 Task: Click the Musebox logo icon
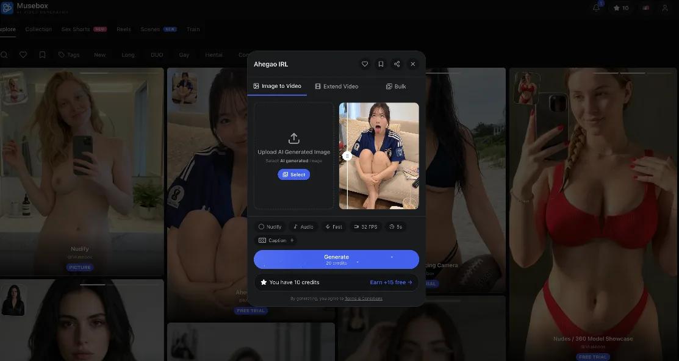(7, 7)
